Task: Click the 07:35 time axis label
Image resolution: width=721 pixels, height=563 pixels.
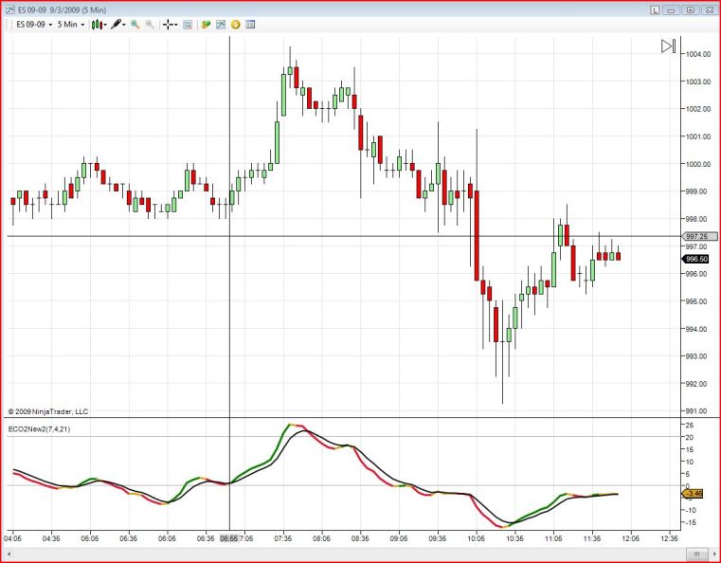Action: [x=282, y=538]
